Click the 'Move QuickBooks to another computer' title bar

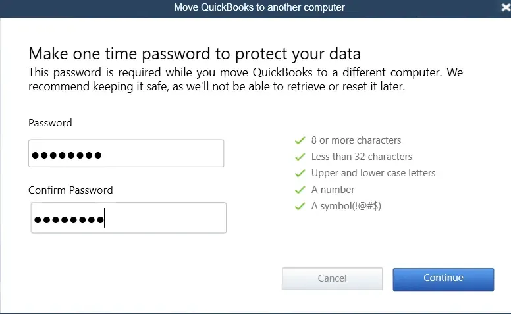pos(259,7)
